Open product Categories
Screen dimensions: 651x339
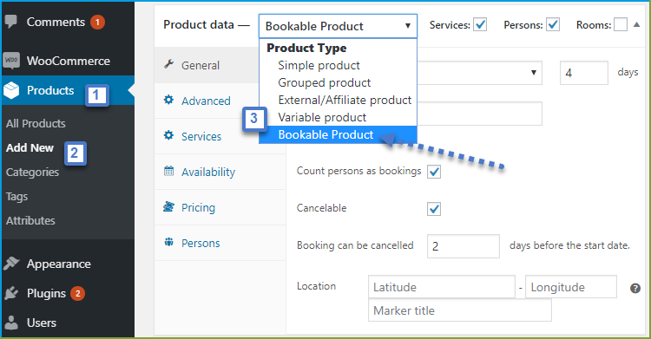[32, 172]
